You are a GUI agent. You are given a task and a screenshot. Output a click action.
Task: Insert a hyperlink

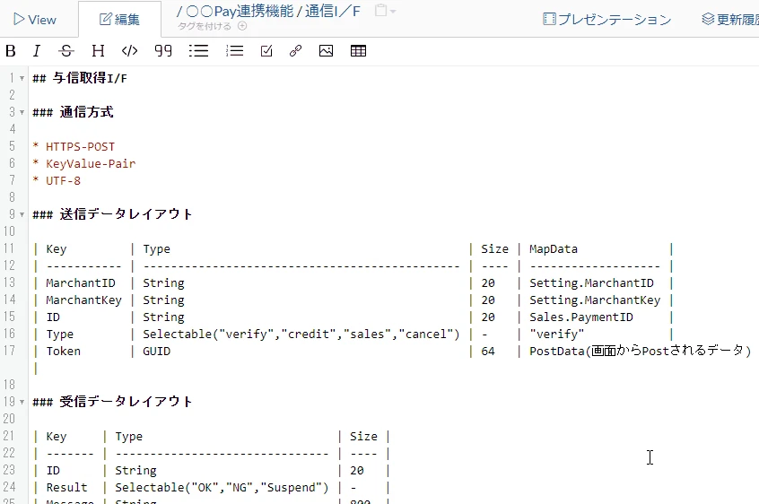pos(296,51)
